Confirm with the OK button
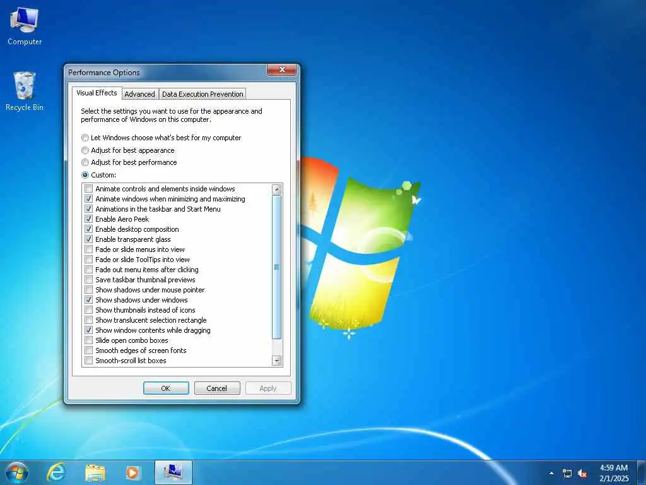This screenshot has height=485, width=646. pyautogui.click(x=166, y=388)
